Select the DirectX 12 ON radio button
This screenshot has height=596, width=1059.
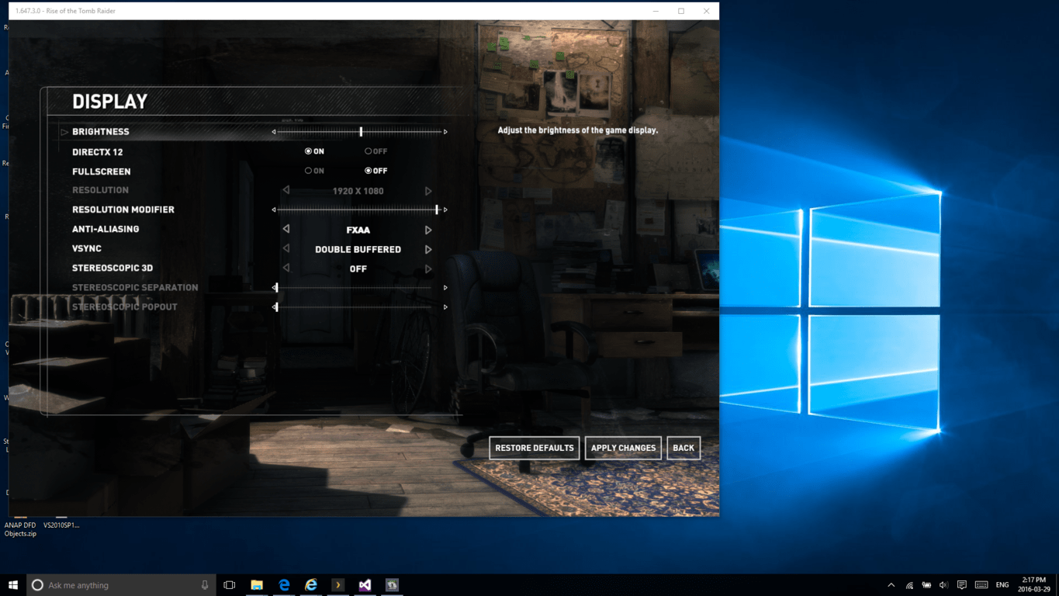click(x=309, y=151)
